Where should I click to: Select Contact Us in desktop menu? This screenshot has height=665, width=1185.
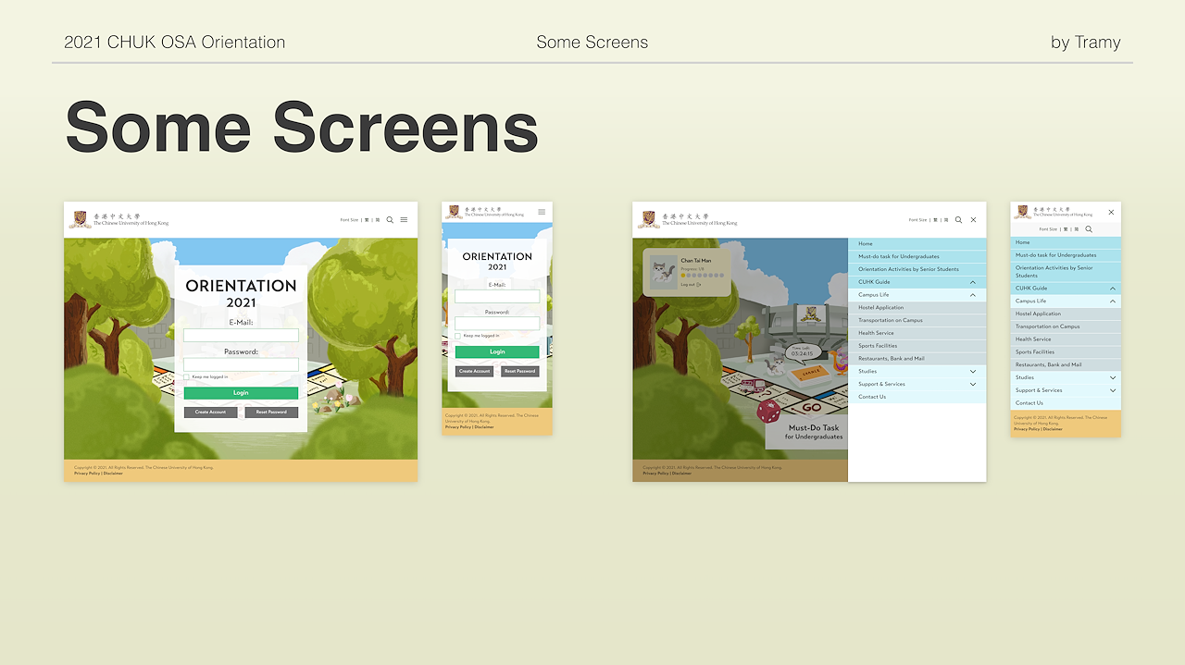pyautogui.click(x=917, y=397)
